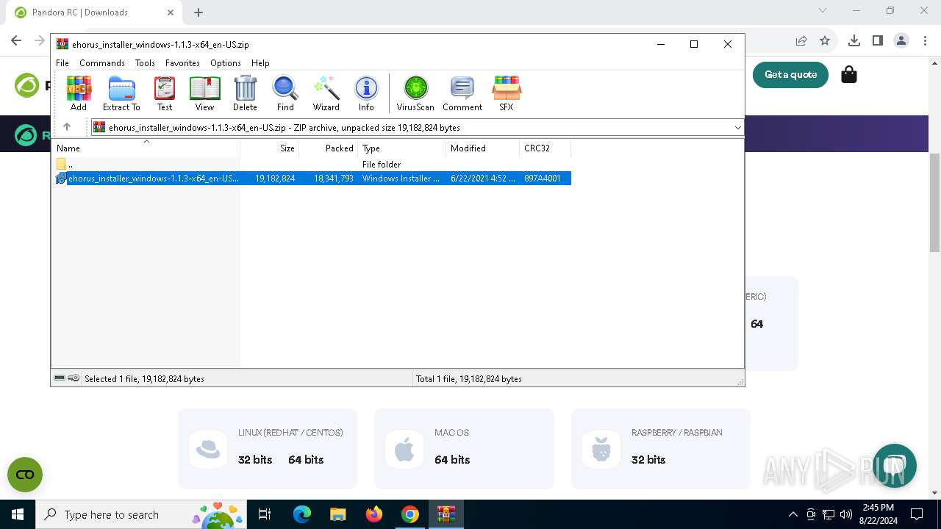941x529 pixels.
Task: Open the Find magnifier tool
Action: 285,93
